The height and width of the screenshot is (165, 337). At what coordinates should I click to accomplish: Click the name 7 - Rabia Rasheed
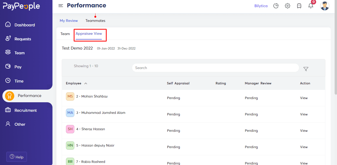91,162
